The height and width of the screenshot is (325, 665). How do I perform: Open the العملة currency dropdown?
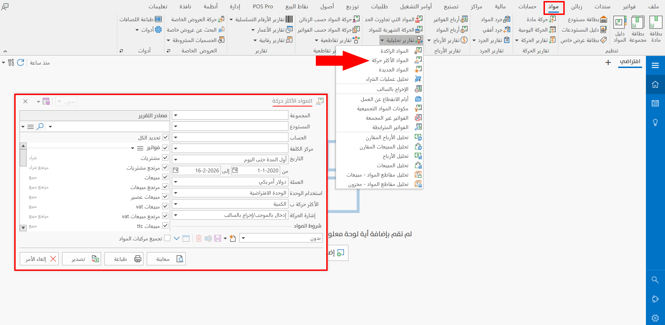(176, 181)
